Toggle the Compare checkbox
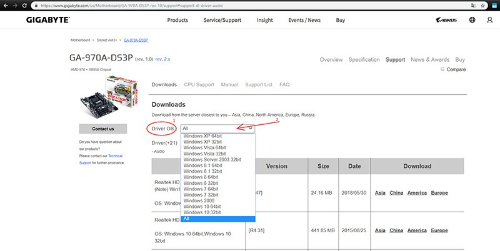Screen dimensions: 500x251 click(x=442, y=69)
